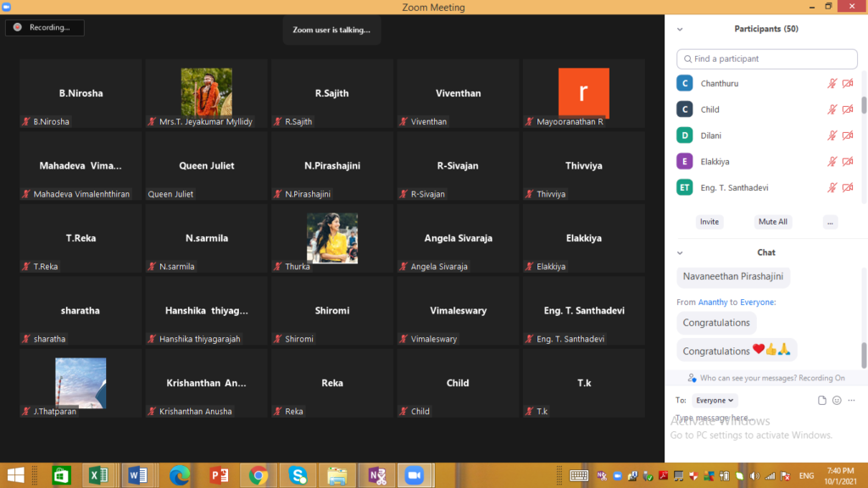The image size is (868, 488).
Task: Focus the Find a participant search field
Action: 766,58
